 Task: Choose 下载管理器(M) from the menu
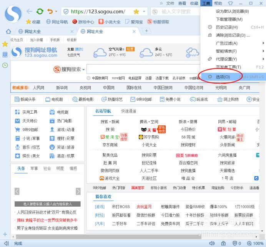(233, 19)
